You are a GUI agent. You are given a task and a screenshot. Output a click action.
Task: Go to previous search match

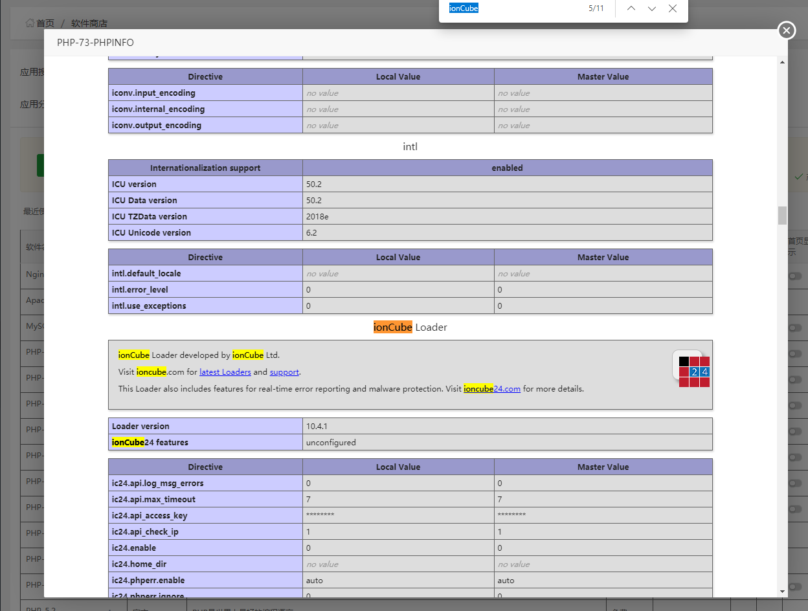pyautogui.click(x=631, y=8)
